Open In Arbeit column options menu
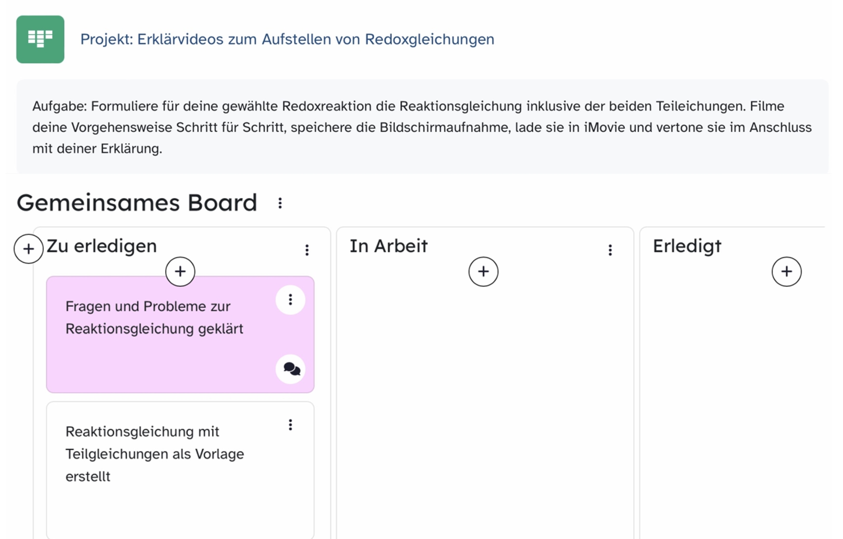The width and height of the screenshot is (843, 539). [610, 250]
